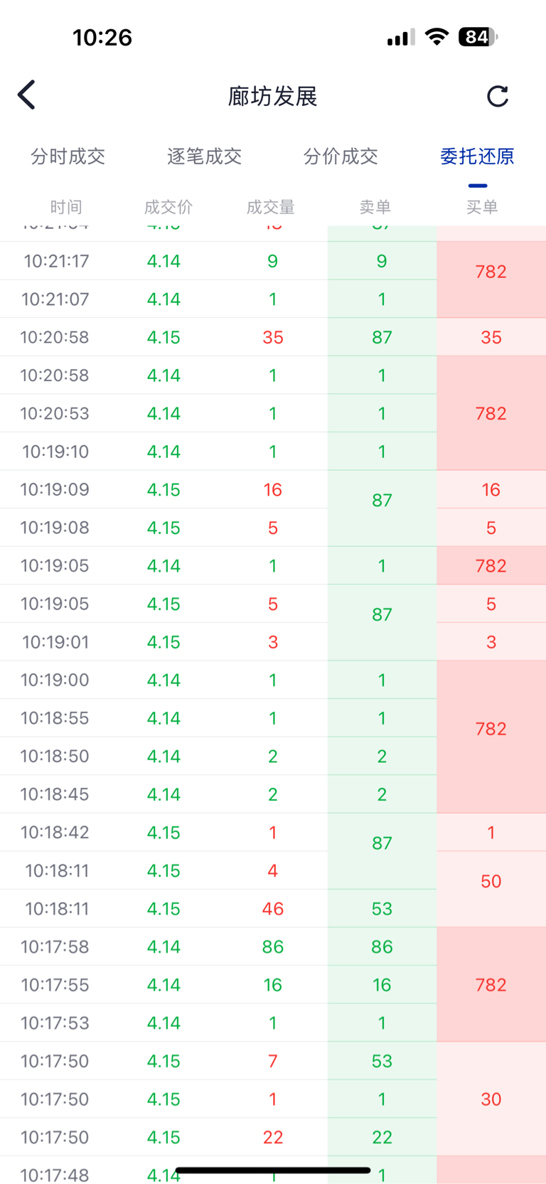Tap the home indicator bar
The height and width of the screenshot is (1184, 546).
tap(273, 1170)
